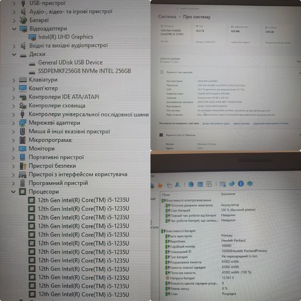
Task: Click the blue info circle icon in AIDA64 toolbar
Action: [x=241, y=184]
